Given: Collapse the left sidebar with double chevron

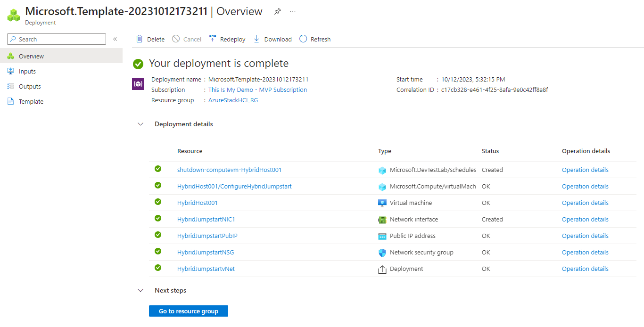Looking at the screenshot, I should coord(115,39).
